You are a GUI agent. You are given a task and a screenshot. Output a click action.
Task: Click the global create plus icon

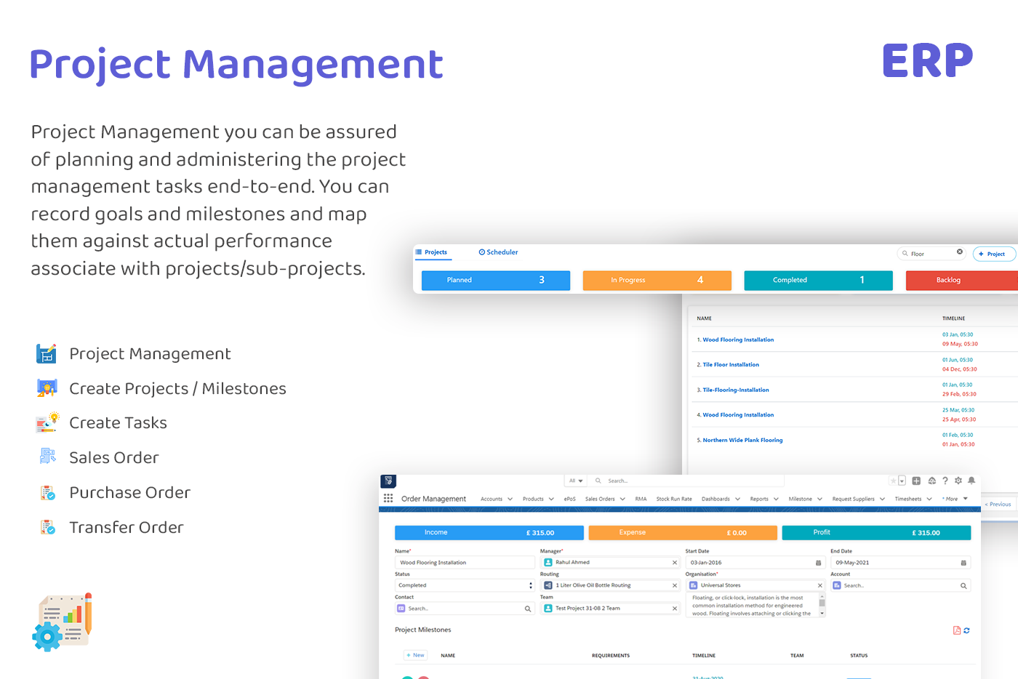[x=916, y=481]
